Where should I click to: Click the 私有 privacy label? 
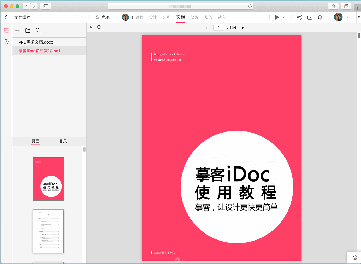coord(106,17)
